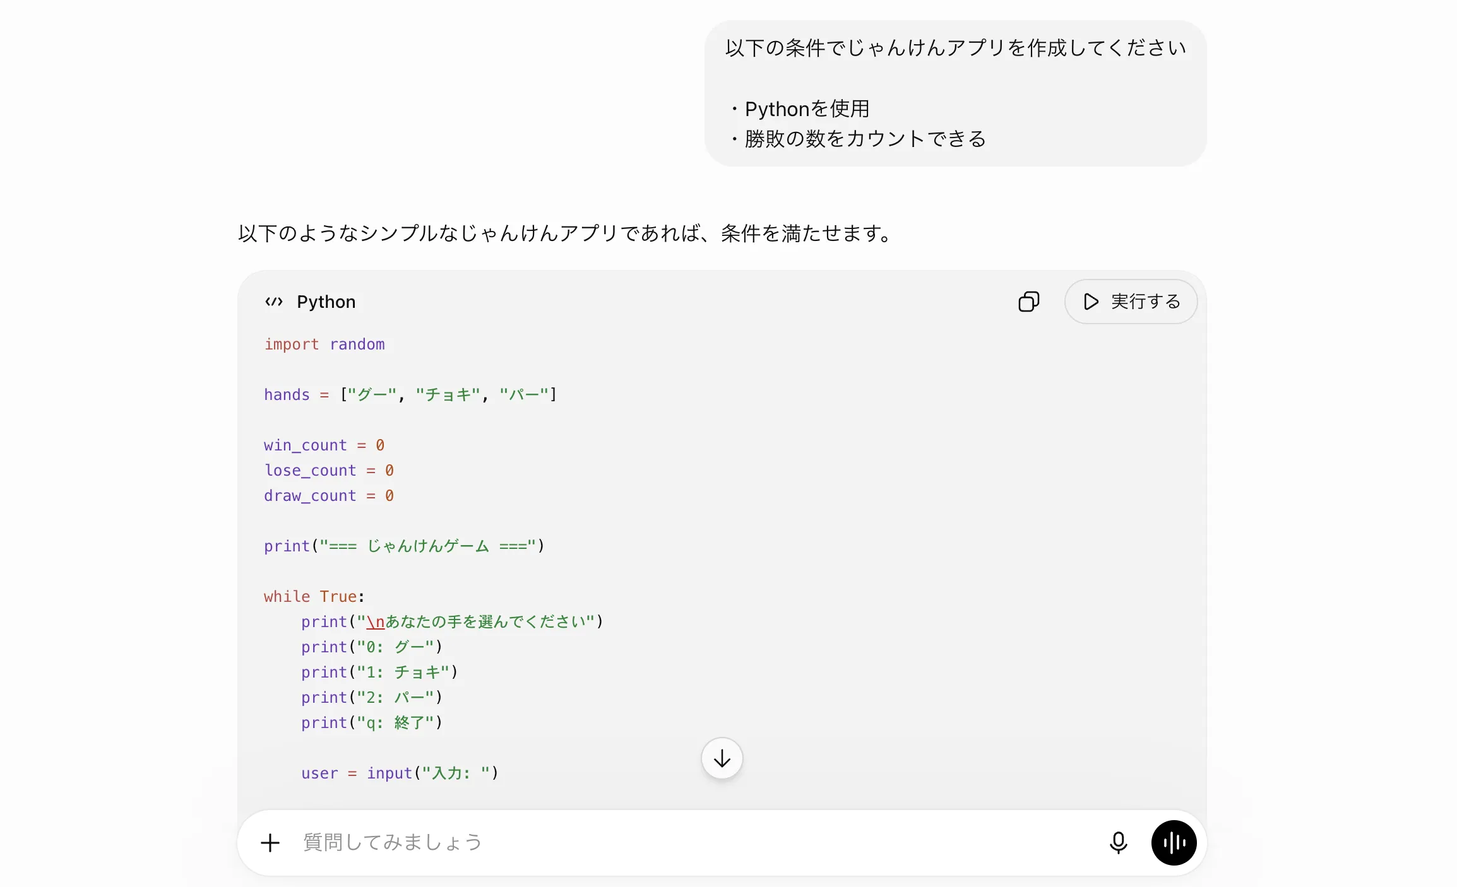Viewport: 1457px width, 887px height.
Task: Click the win_count = 0 line
Action: click(x=324, y=445)
